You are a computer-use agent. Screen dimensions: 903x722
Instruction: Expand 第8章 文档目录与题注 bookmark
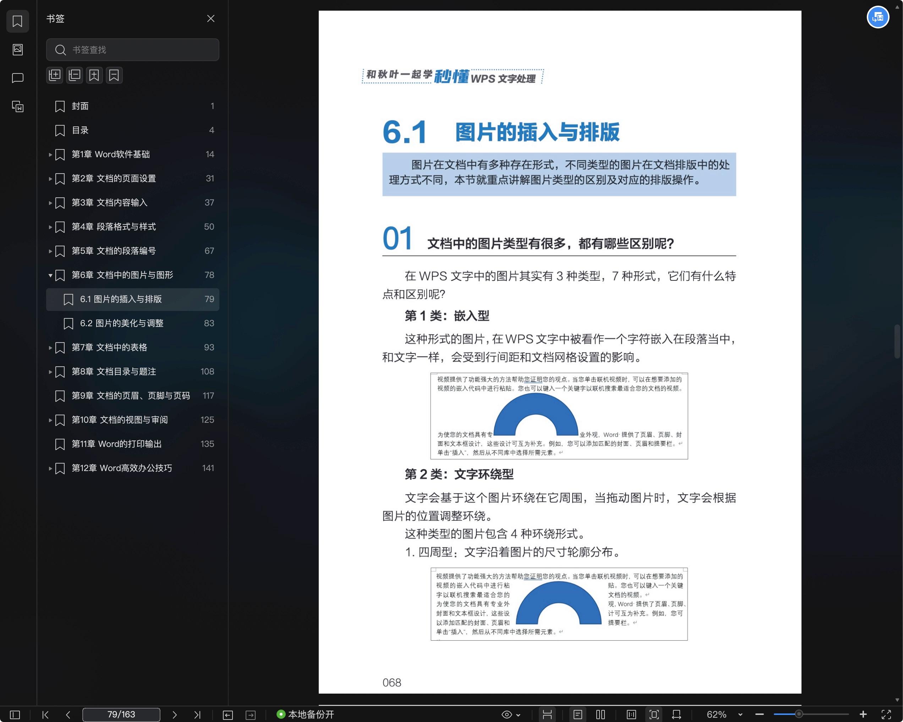click(x=50, y=372)
